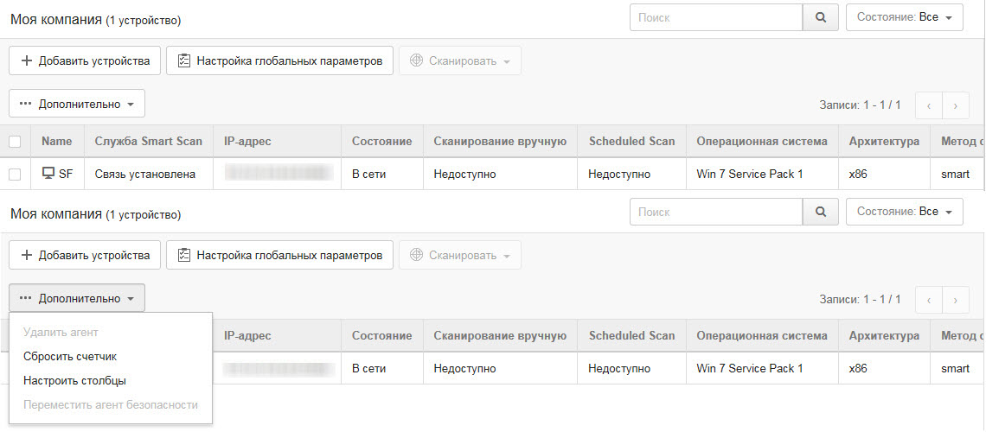Check the checkbox for the SF device row

click(x=15, y=175)
